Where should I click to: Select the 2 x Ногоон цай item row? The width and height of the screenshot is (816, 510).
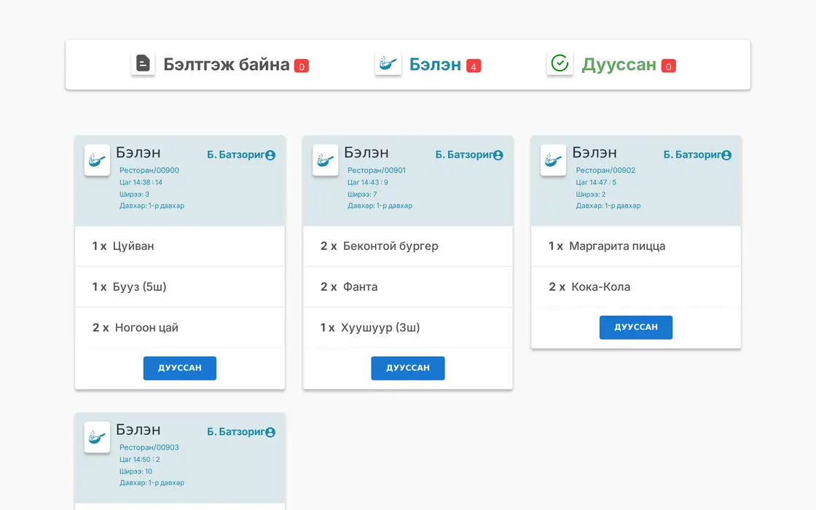(x=179, y=327)
